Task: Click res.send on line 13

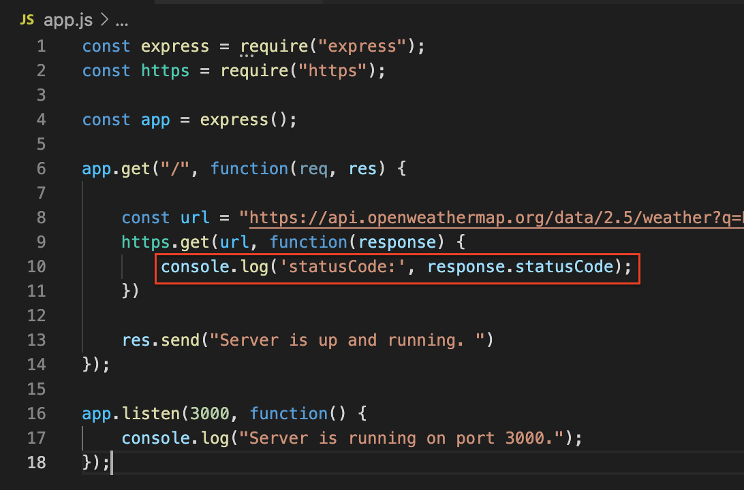Action: (161, 340)
